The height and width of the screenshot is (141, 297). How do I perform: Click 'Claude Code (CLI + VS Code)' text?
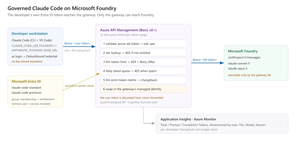[32, 40]
